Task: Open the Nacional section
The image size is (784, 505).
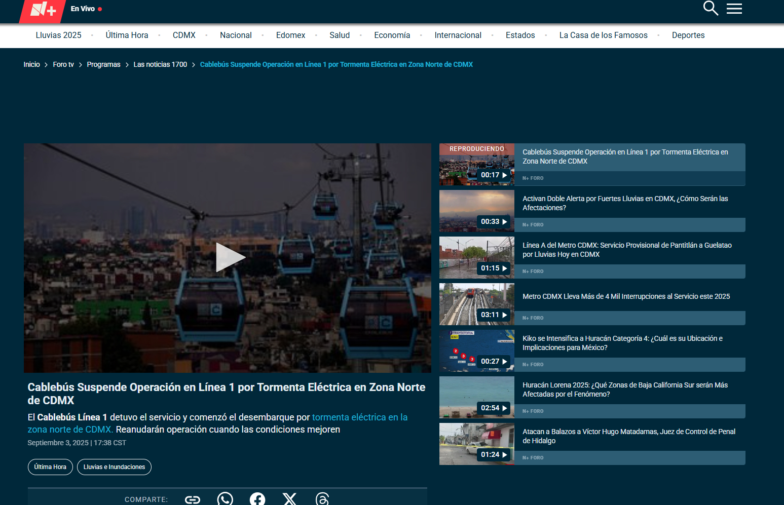Action: pyautogui.click(x=236, y=35)
